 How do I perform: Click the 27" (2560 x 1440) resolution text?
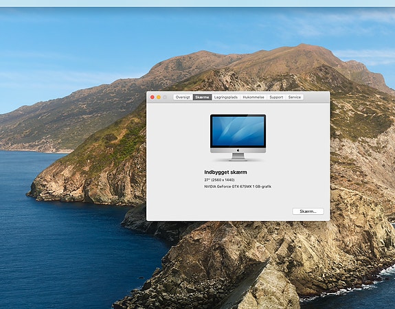(x=219, y=180)
